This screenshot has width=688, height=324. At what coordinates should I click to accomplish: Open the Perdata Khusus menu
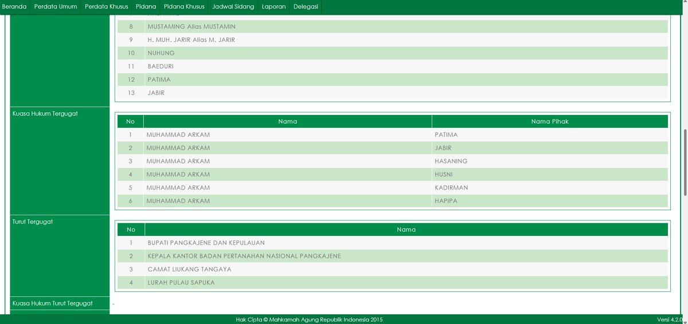107,7
